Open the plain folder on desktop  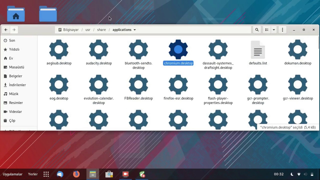pos(48,14)
